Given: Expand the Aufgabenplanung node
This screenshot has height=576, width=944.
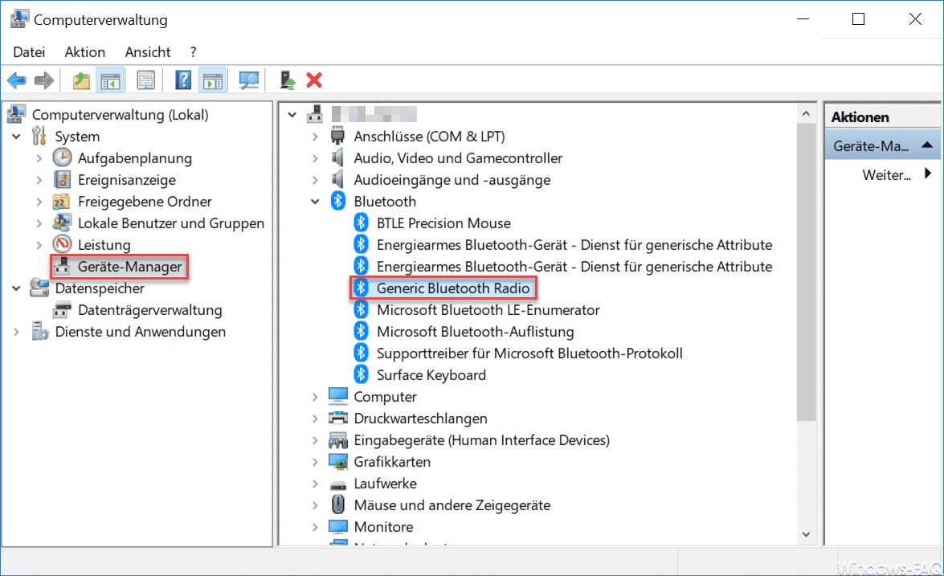Looking at the screenshot, I should pos(39,158).
